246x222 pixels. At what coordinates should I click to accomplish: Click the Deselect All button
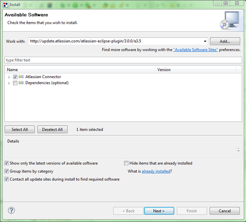pyautogui.click(x=52, y=129)
